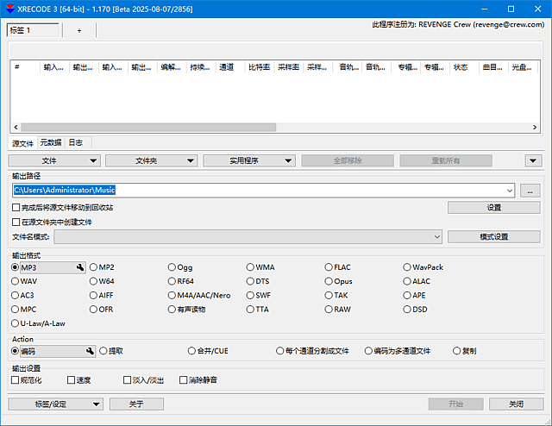The width and height of the screenshot is (552, 426).
Task: Pick WAV as the output format
Action: coord(24,281)
